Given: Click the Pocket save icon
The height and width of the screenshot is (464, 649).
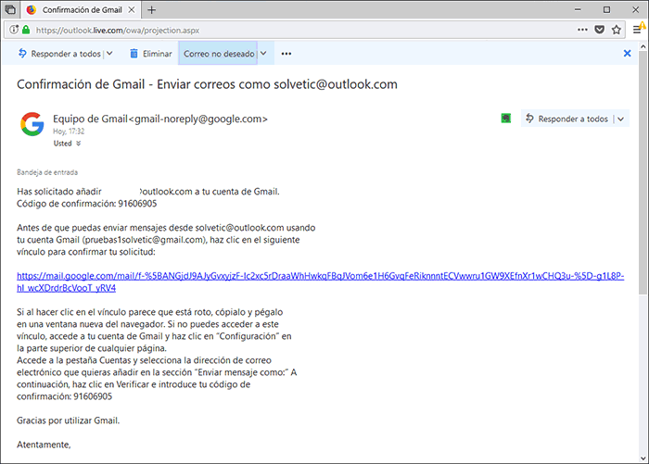Looking at the screenshot, I should (x=599, y=30).
